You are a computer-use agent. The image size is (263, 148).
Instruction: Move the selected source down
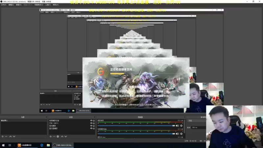[66, 136]
